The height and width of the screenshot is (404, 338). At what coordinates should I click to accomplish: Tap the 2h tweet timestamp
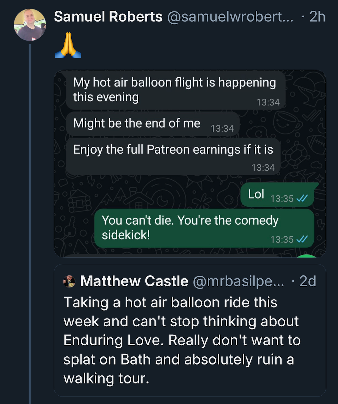click(x=317, y=16)
